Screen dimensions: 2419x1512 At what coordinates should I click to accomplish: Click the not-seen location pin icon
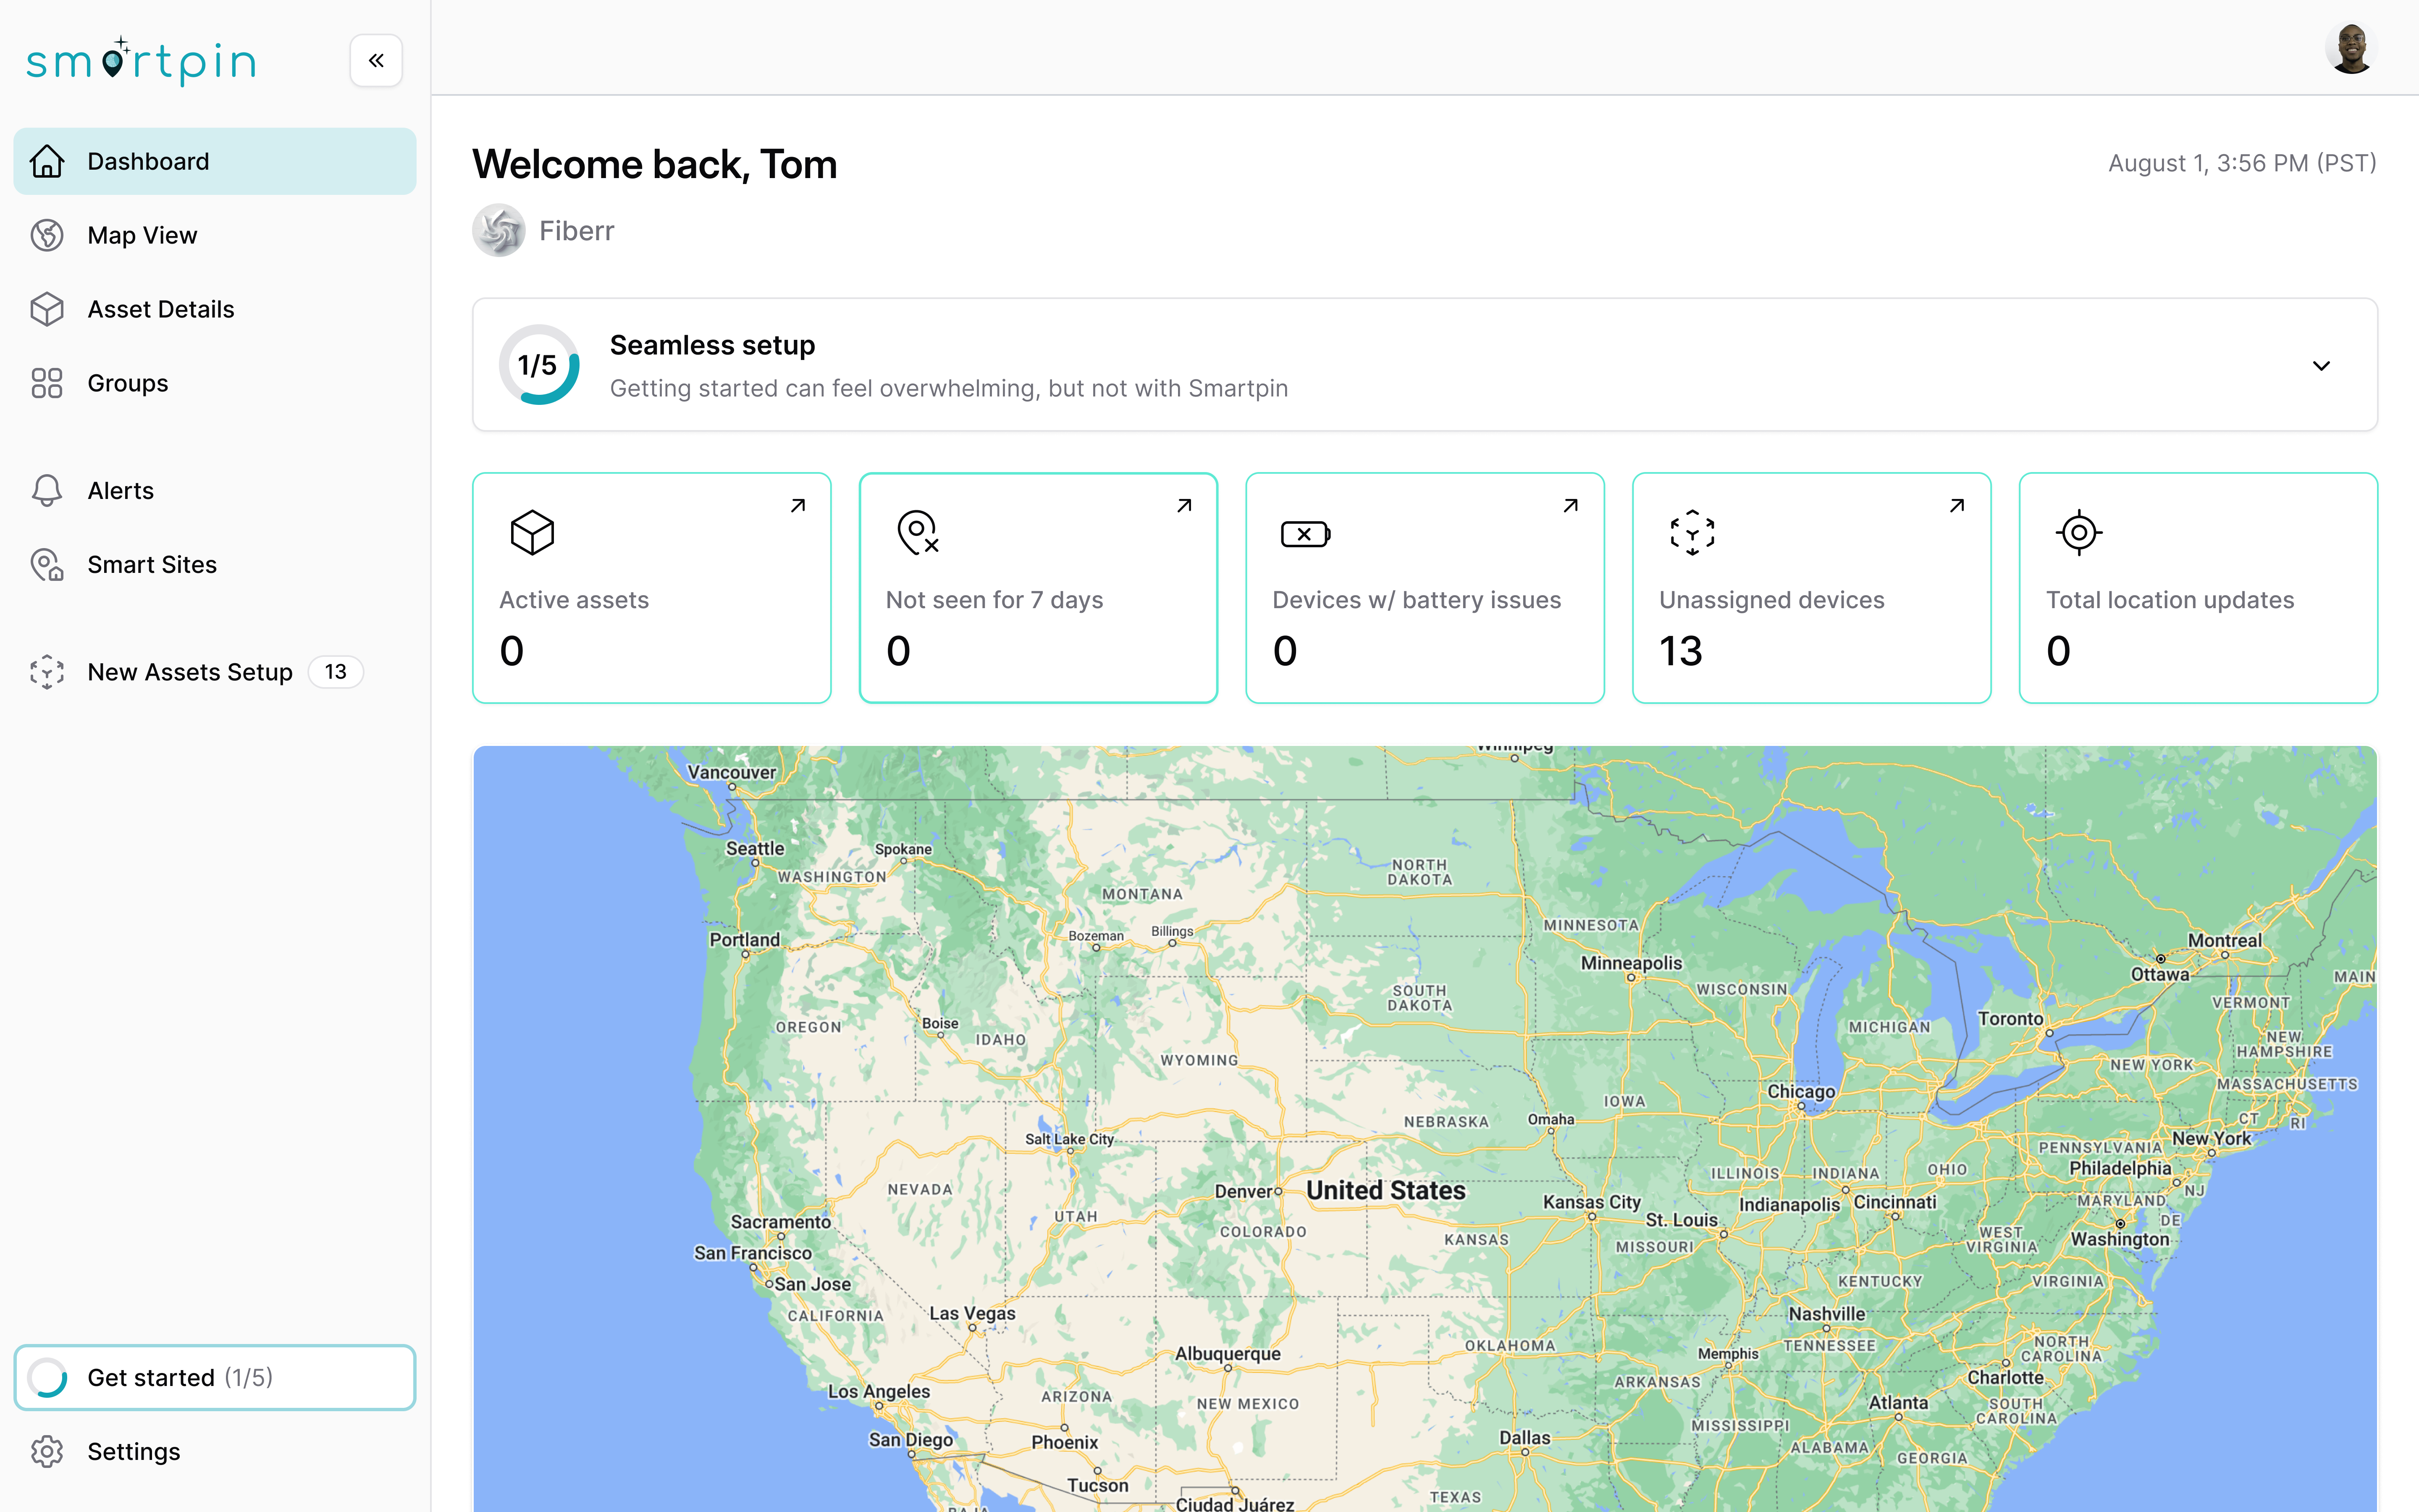(918, 532)
